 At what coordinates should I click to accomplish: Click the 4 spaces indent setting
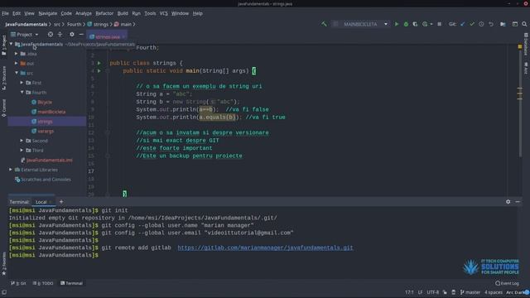(x=494, y=292)
